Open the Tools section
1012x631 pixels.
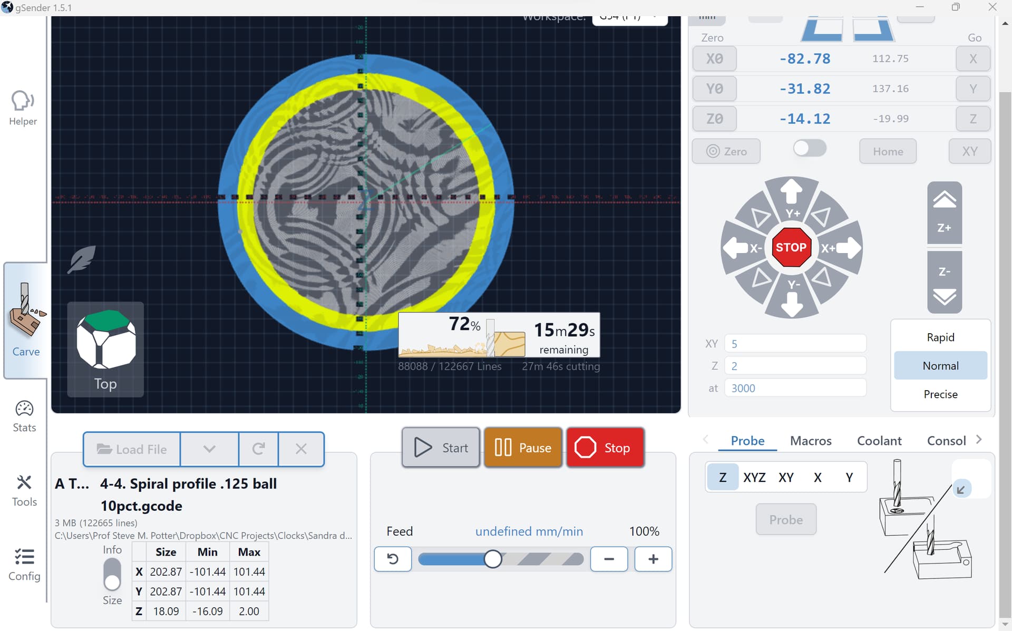click(x=24, y=491)
